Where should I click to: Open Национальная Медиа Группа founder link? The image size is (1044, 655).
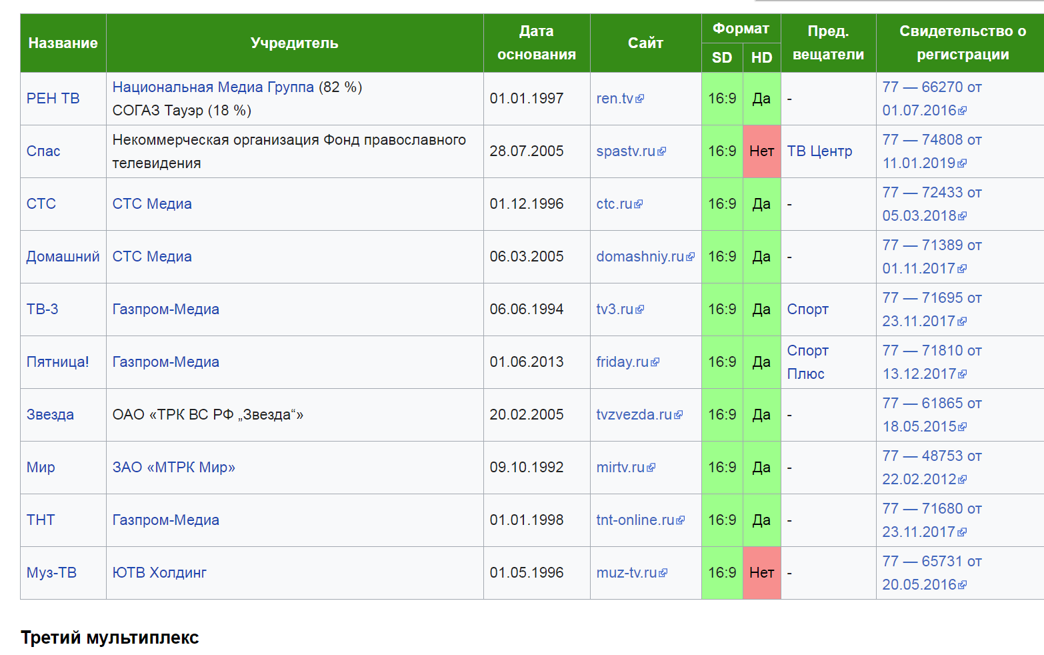[213, 87]
